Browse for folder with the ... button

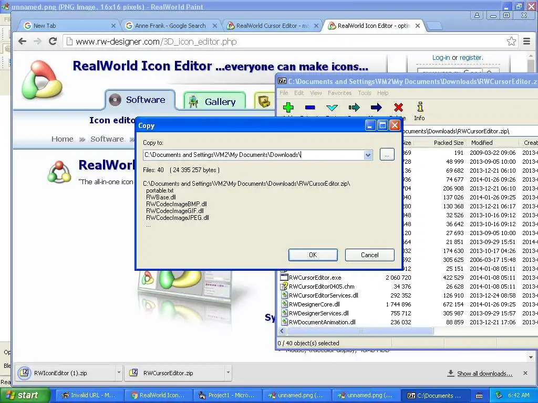(x=387, y=155)
